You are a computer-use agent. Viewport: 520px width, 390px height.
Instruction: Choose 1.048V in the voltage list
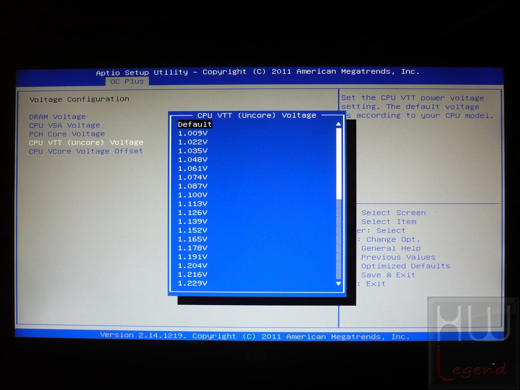(x=193, y=160)
